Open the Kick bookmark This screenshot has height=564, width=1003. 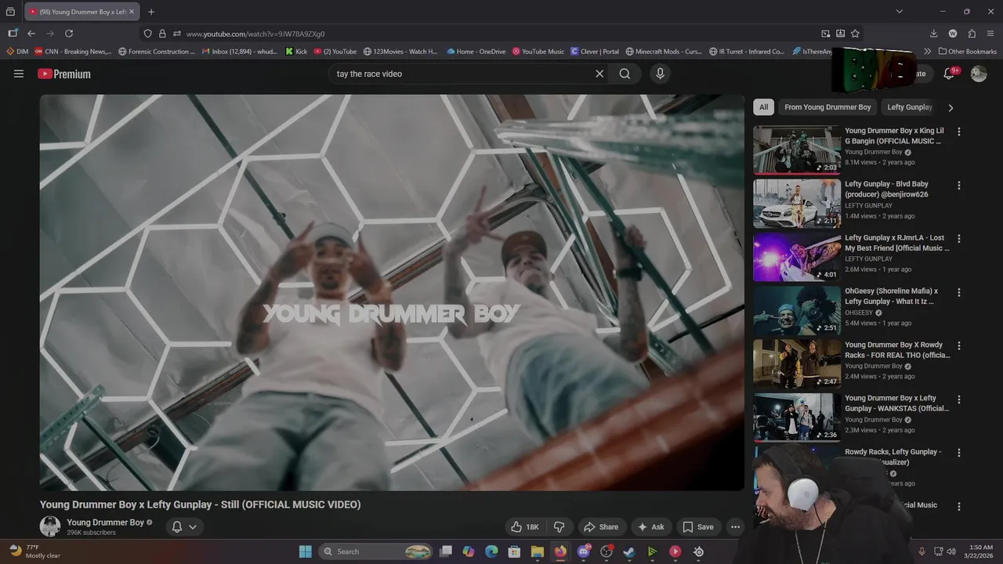coord(296,51)
